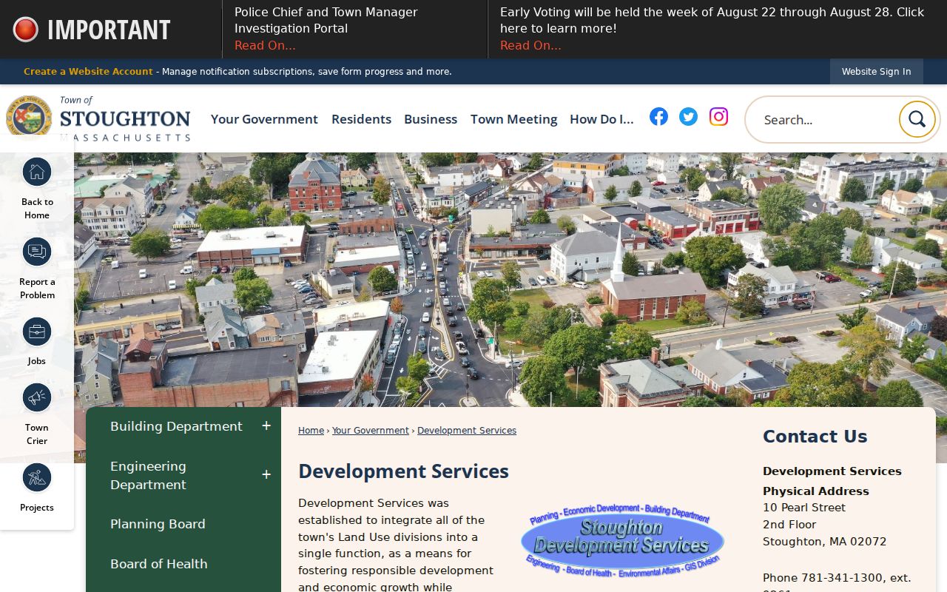Read on about Early Voting notice

530,46
